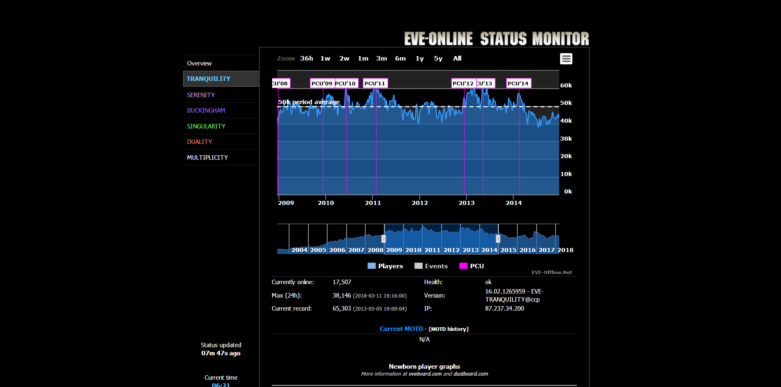Screen dimensions: 781x387
Task: Click 2011 in the navigator timeline
Action: pos(432,250)
